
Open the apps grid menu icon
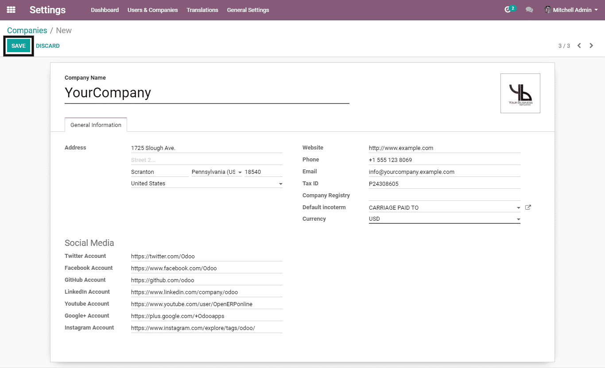click(x=11, y=10)
